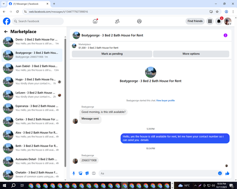Choose a sticker icon in composer
Viewport: 237px width, 189px height.
pos(87,173)
